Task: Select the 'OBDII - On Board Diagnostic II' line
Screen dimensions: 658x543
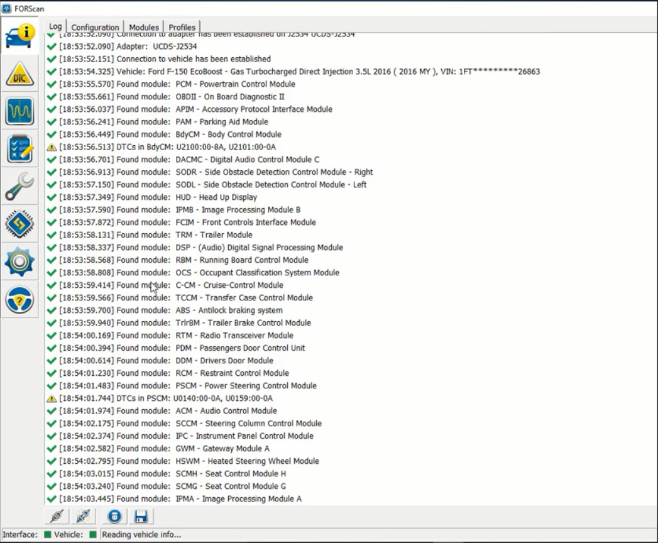Action: (x=172, y=97)
